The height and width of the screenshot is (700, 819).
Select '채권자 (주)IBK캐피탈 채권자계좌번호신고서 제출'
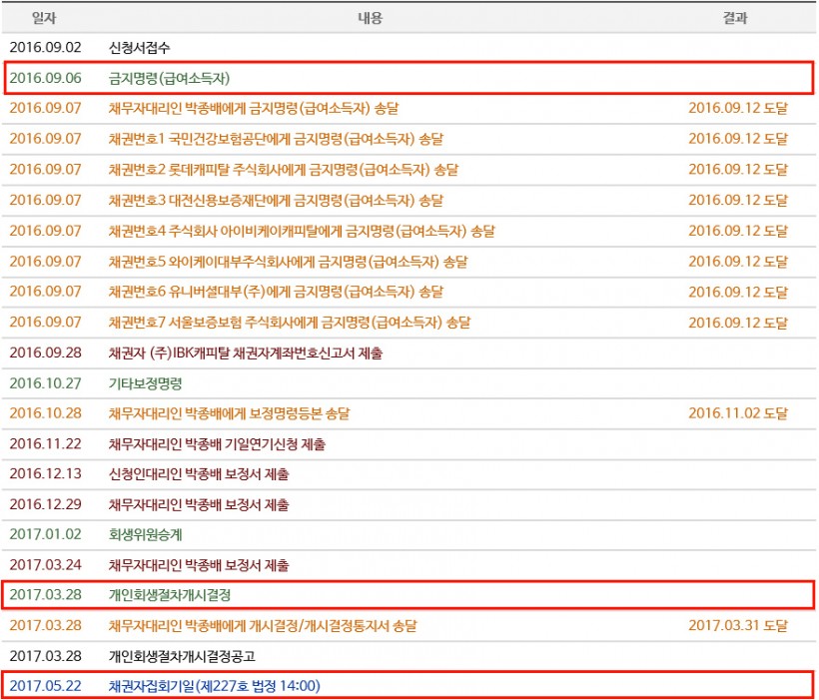coord(246,353)
